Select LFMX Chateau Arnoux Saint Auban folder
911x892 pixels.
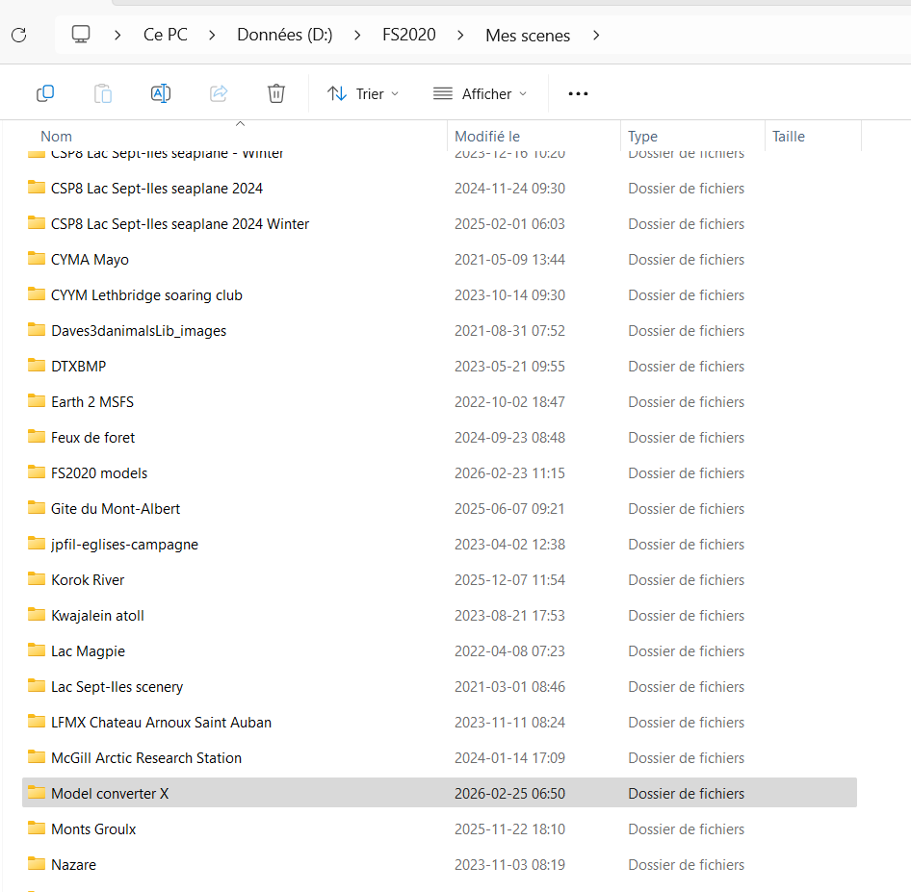coord(439,723)
